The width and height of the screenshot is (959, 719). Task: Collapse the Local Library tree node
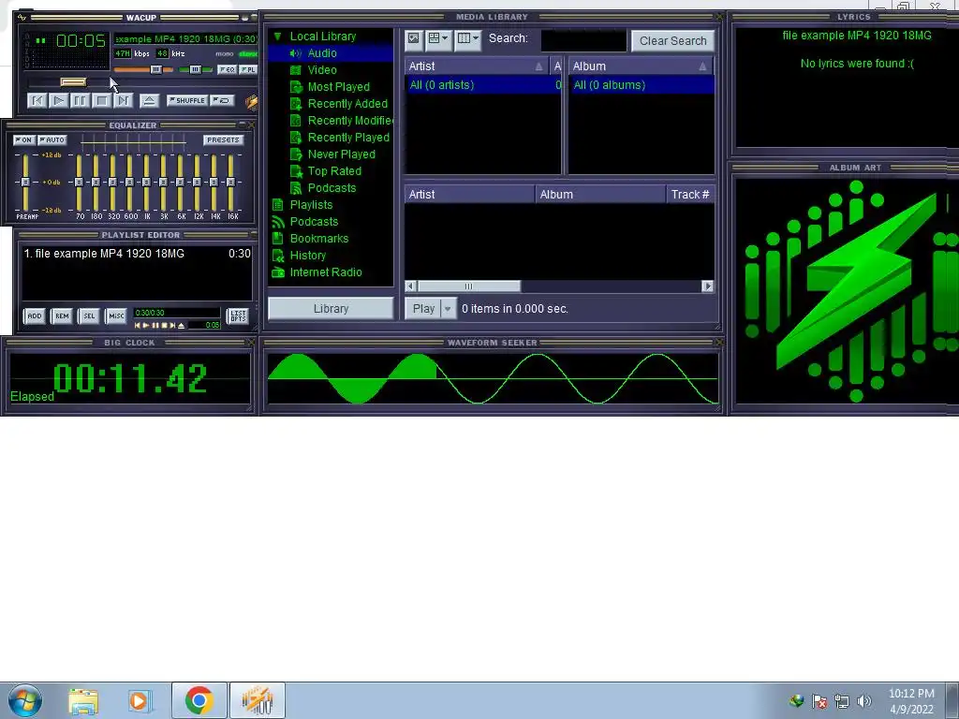click(x=277, y=37)
